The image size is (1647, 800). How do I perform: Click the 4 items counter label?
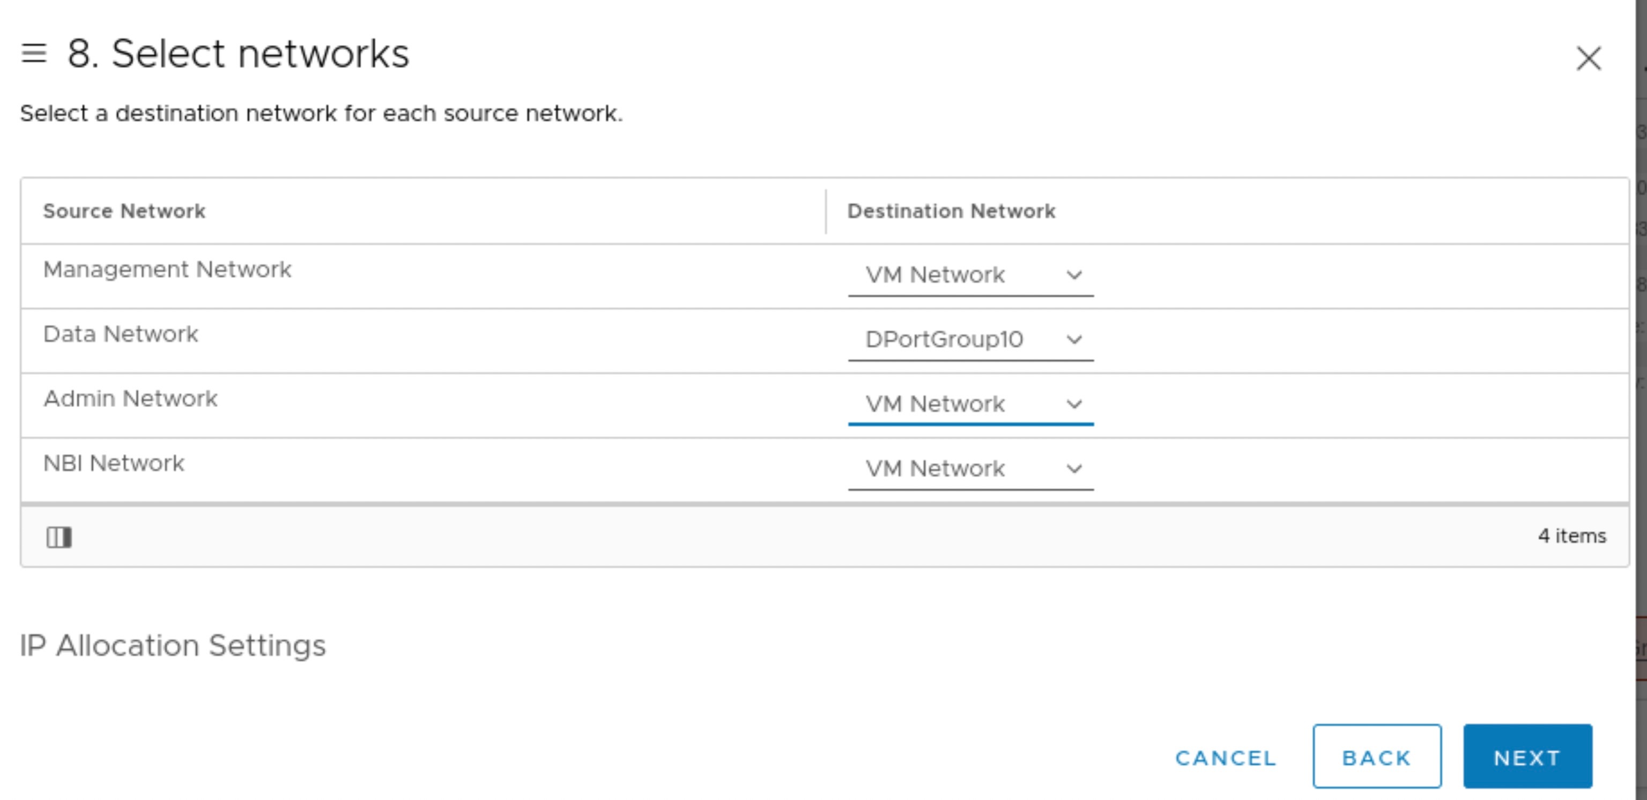coord(1572,537)
